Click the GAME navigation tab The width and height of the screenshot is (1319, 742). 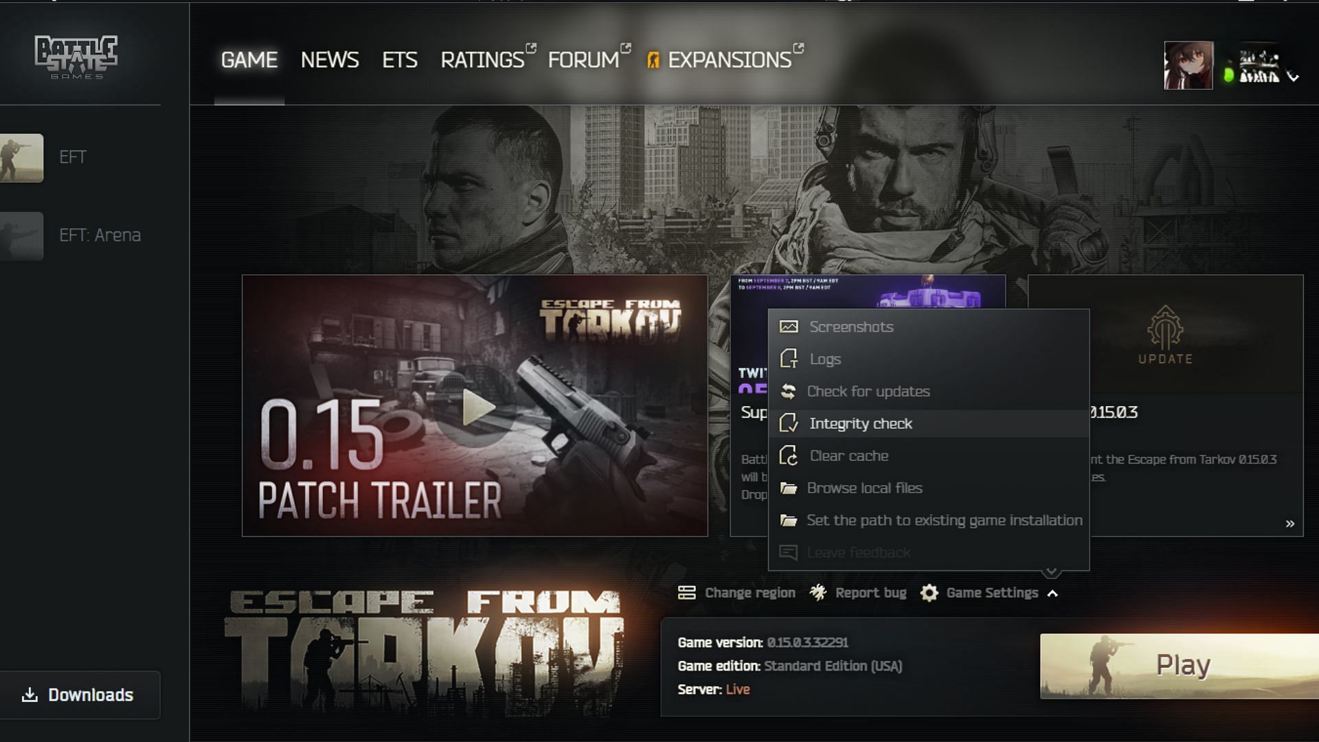click(x=250, y=59)
